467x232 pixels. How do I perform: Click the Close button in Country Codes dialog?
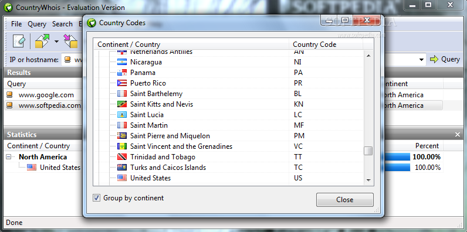pyautogui.click(x=344, y=200)
